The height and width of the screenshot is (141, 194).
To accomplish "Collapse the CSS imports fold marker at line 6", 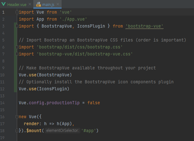I will [x=17, y=47].
